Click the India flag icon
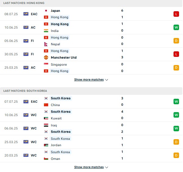This screenshot has width=183, height=172. coord(46,31)
